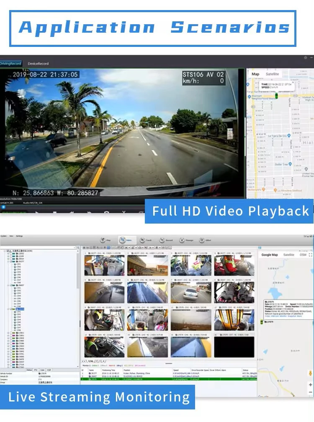Switch to the DeviceRecord tab
This screenshot has width=314, height=422.
[x=38, y=64]
